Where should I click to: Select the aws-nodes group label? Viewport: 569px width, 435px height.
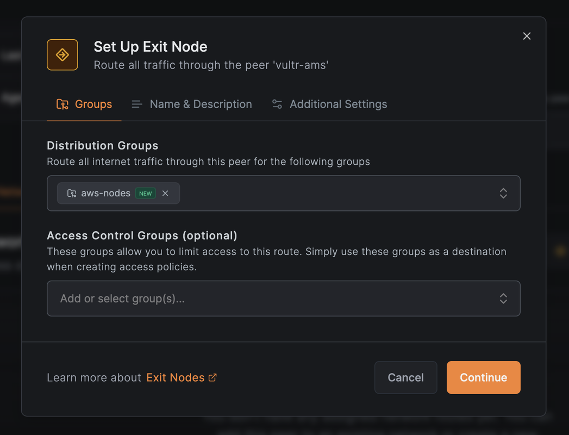click(x=106, y=193)
